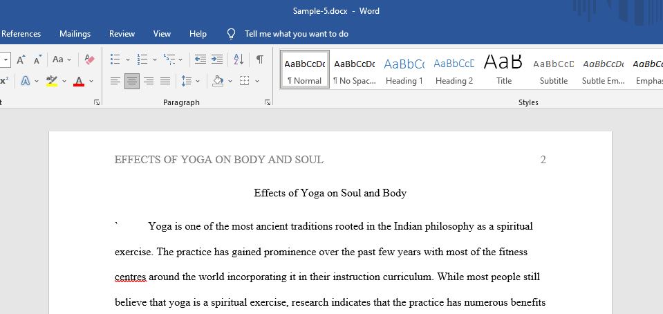
Task: Insert a multilevel list
Action: pos(169,59)
